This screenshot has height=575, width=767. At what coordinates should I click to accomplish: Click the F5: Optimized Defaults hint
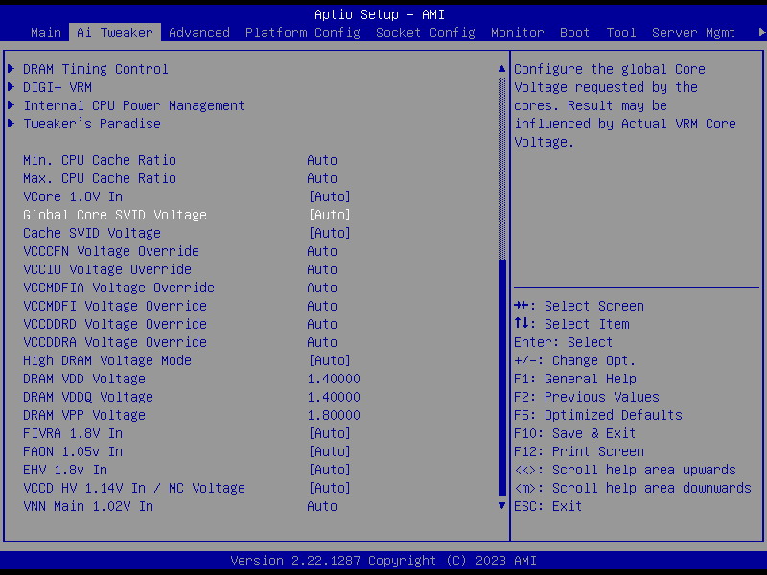pyautogui.click(x=597, y=415)
